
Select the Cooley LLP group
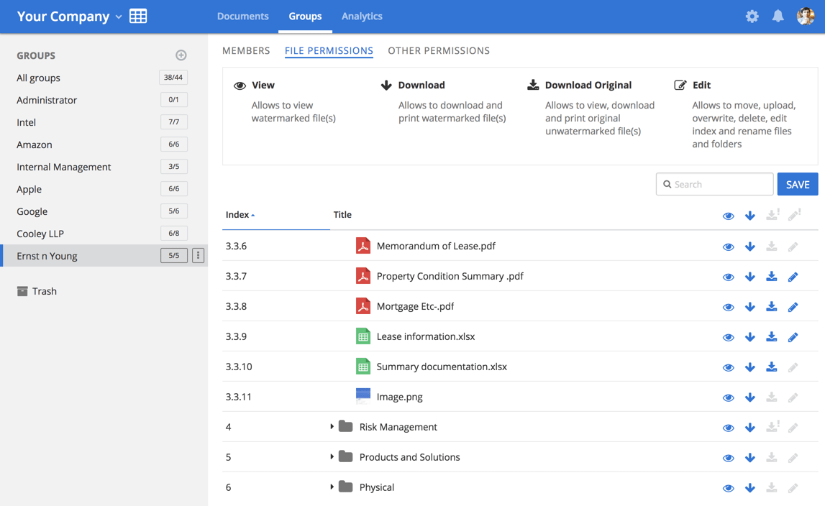(40, 234)
